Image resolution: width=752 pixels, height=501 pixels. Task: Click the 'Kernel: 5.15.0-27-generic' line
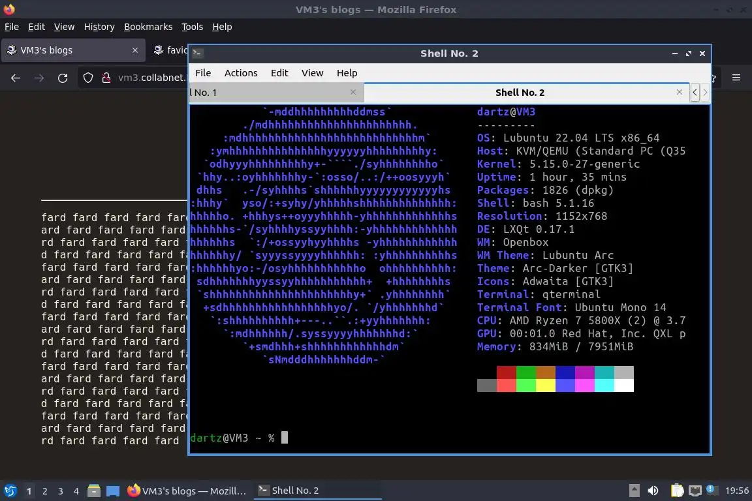[x=558, y=164]
